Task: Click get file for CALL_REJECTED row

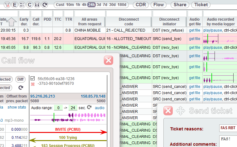Action: coord(195,30)
